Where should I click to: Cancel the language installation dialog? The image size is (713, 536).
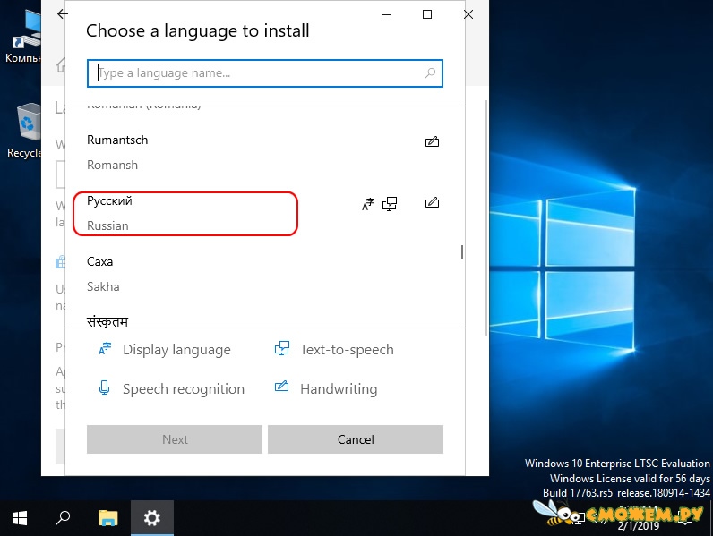356,439
